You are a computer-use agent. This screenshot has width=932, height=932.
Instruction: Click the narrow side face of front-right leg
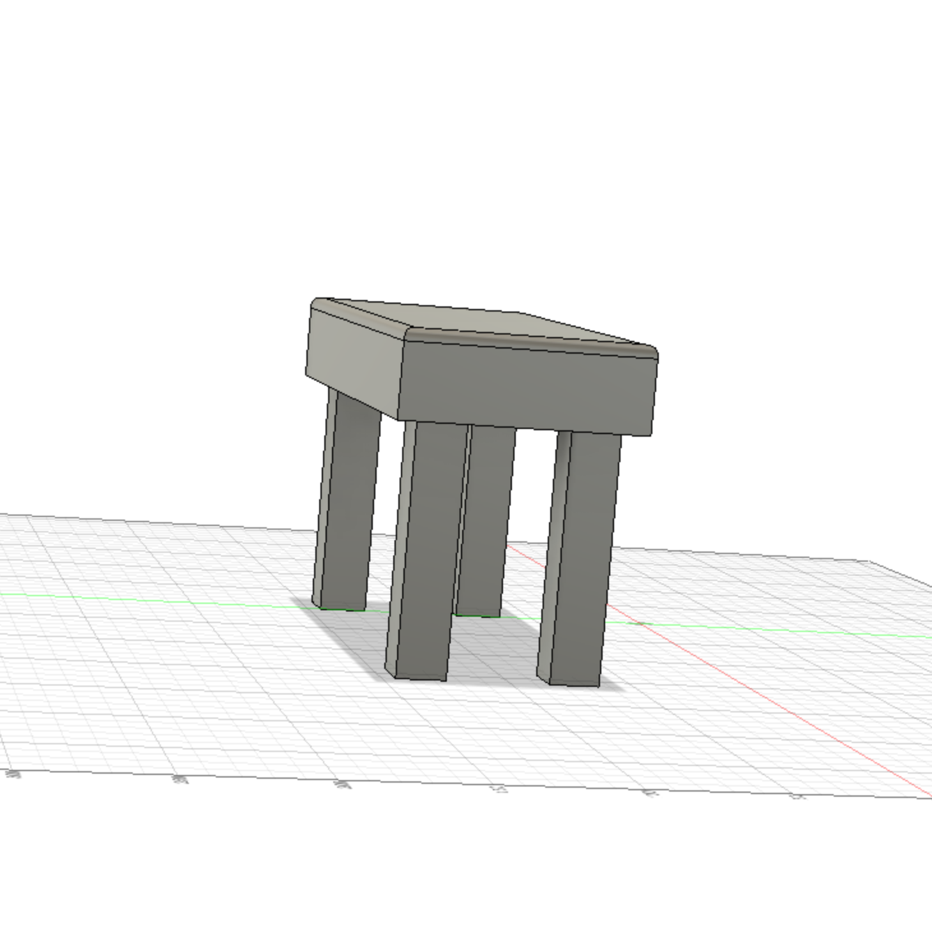tap(554, 555)
